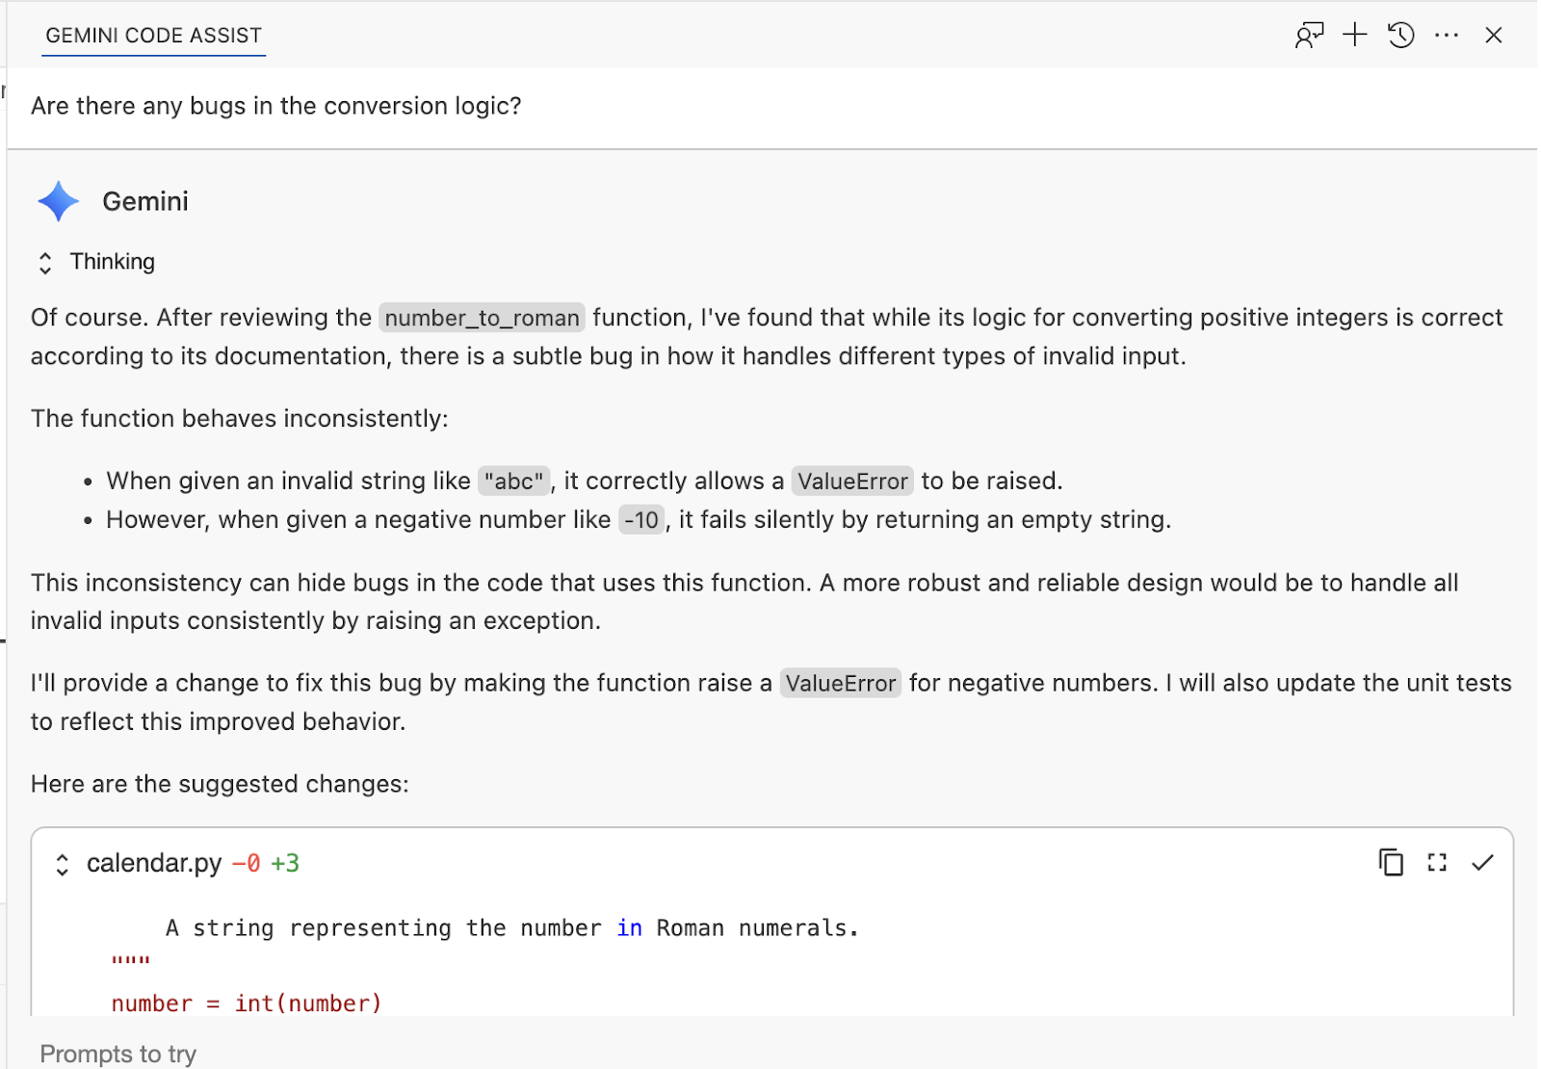The width and height of the screenshot is (1541, 1069).
Task: Click the ValueError chip in the bullet list
Action: tap(852, 482)
